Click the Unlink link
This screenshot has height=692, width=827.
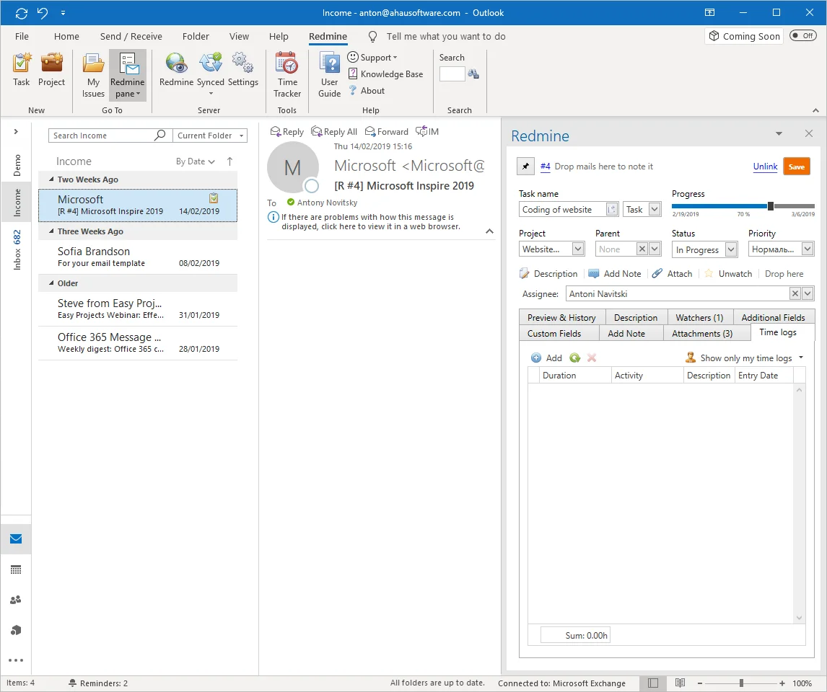click(x=765, y=167)
